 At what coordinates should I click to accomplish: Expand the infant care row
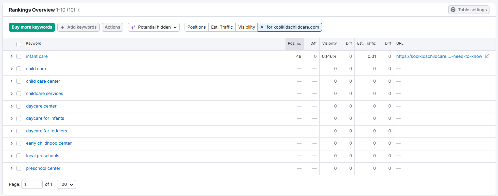(11, 56)
